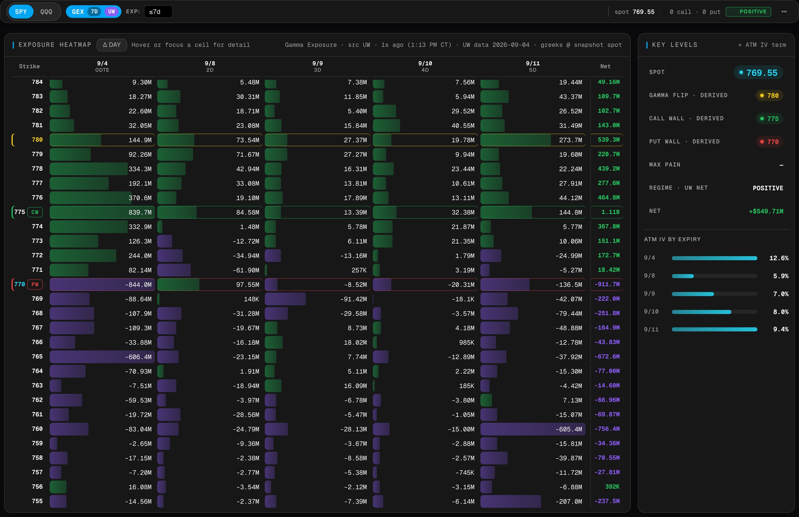This screenshot has width=799, height=517.
Task: Select the -605.4M cell at strike 760
Action: (x=533, y=429)
